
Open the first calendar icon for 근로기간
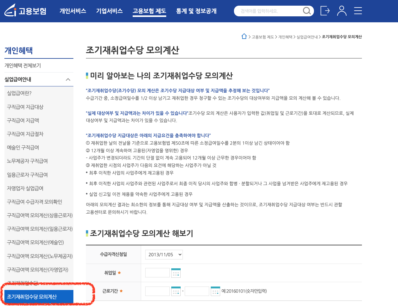click(x=176, y=291)
